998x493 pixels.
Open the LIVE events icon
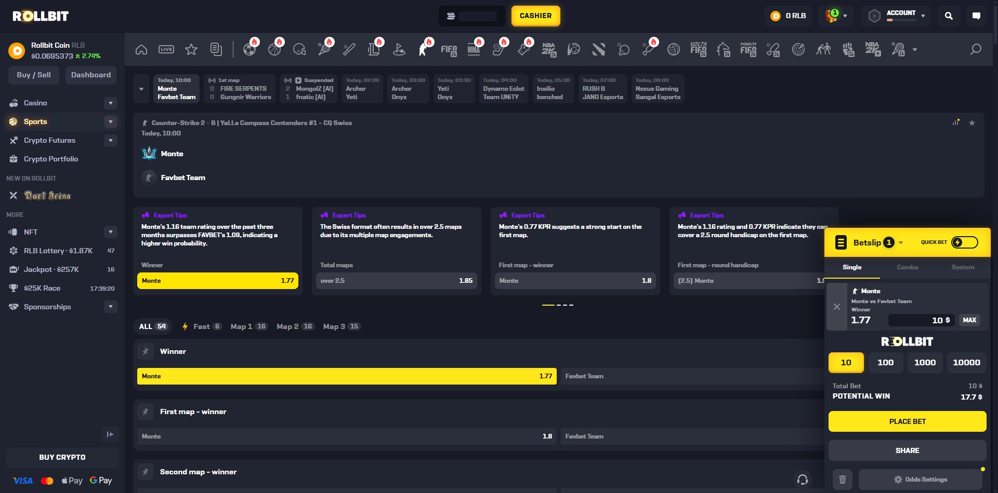(166, 49)
